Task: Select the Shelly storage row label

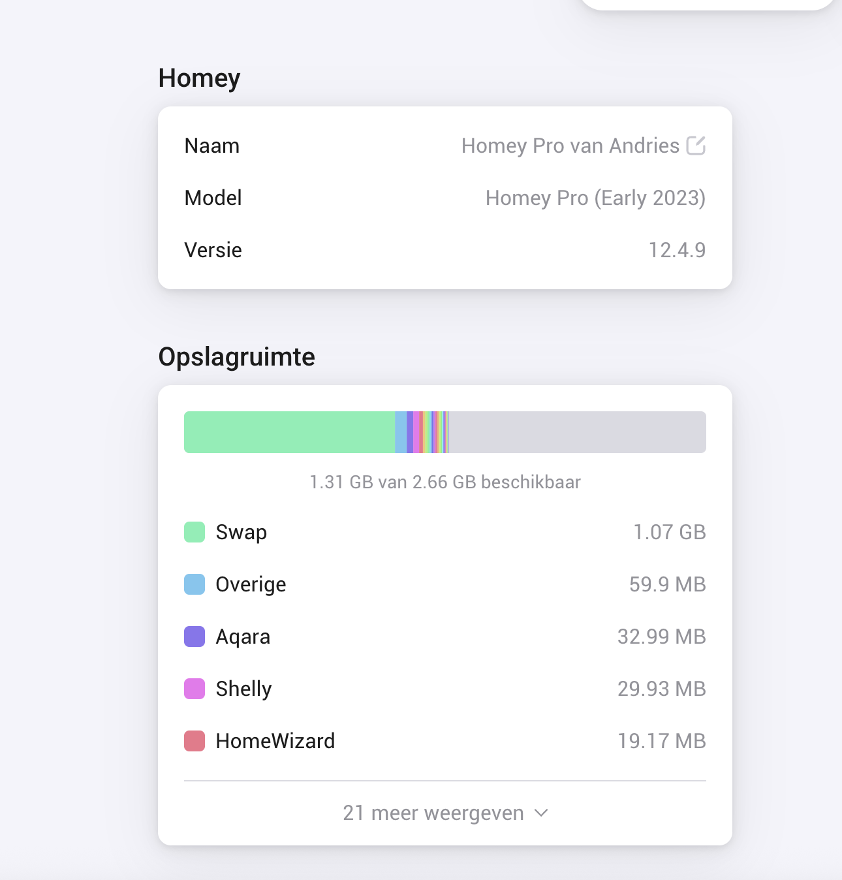Action: pyautogui.click(x=243, y=689)
